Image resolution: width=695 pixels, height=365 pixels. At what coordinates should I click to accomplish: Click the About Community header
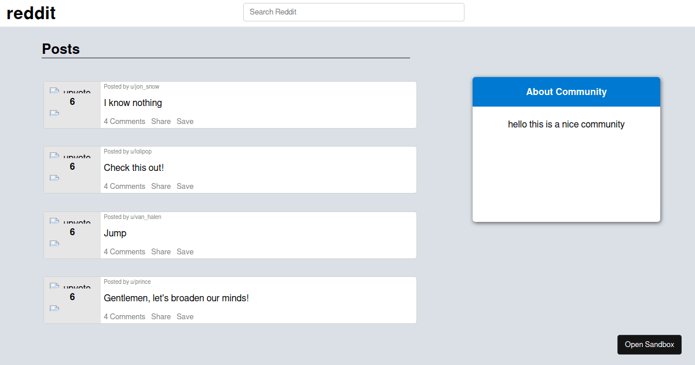(x=566, y=92)
